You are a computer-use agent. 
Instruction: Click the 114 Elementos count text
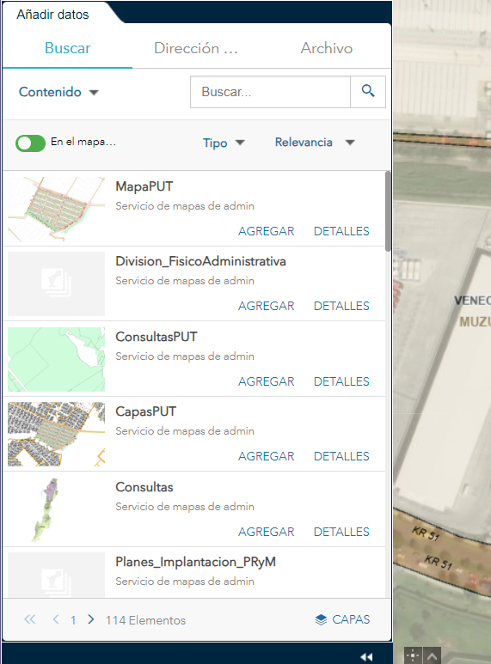(x=145, y=620)
